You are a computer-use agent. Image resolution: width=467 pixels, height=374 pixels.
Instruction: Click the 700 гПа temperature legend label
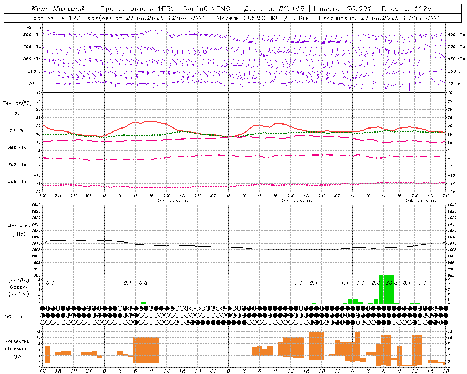(x=17, y=165)
